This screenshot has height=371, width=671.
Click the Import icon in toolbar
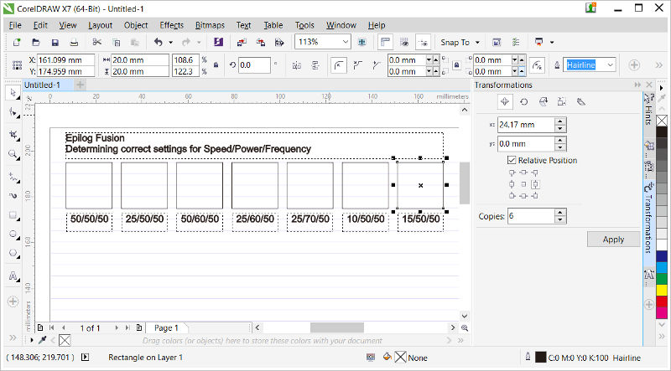(242, 43)
